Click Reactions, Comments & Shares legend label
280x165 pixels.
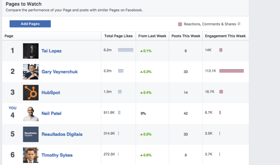[210, 24]
